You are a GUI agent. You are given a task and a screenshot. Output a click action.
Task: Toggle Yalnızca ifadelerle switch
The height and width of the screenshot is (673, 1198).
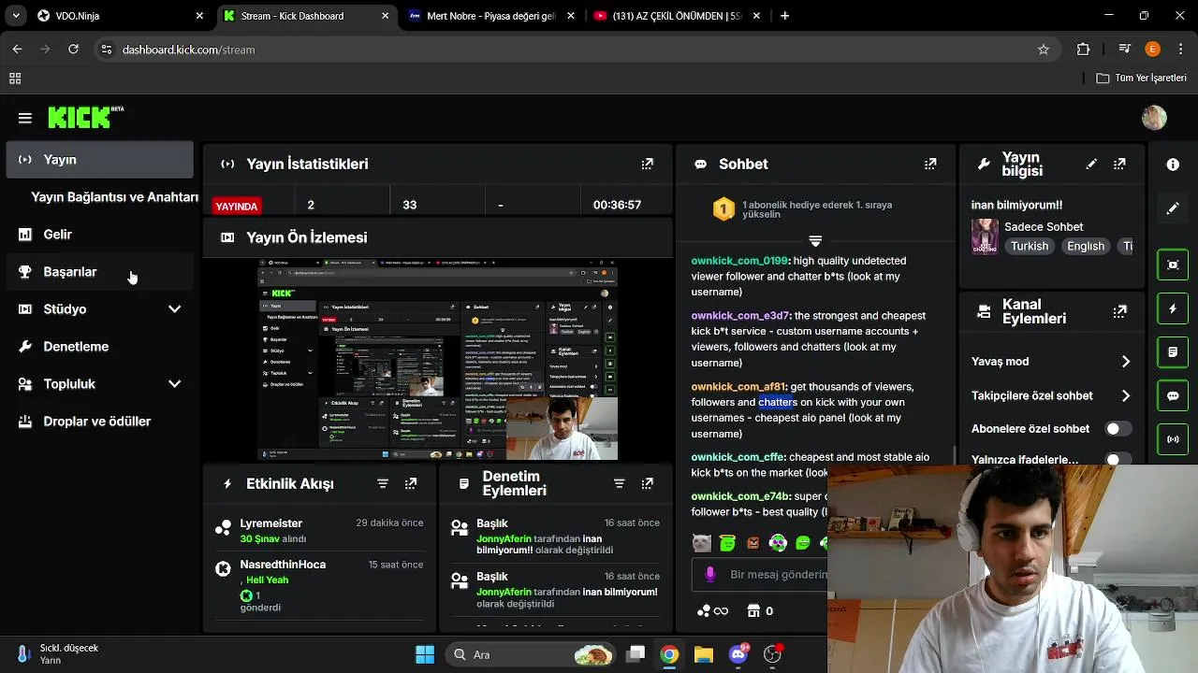point(1118,459)
